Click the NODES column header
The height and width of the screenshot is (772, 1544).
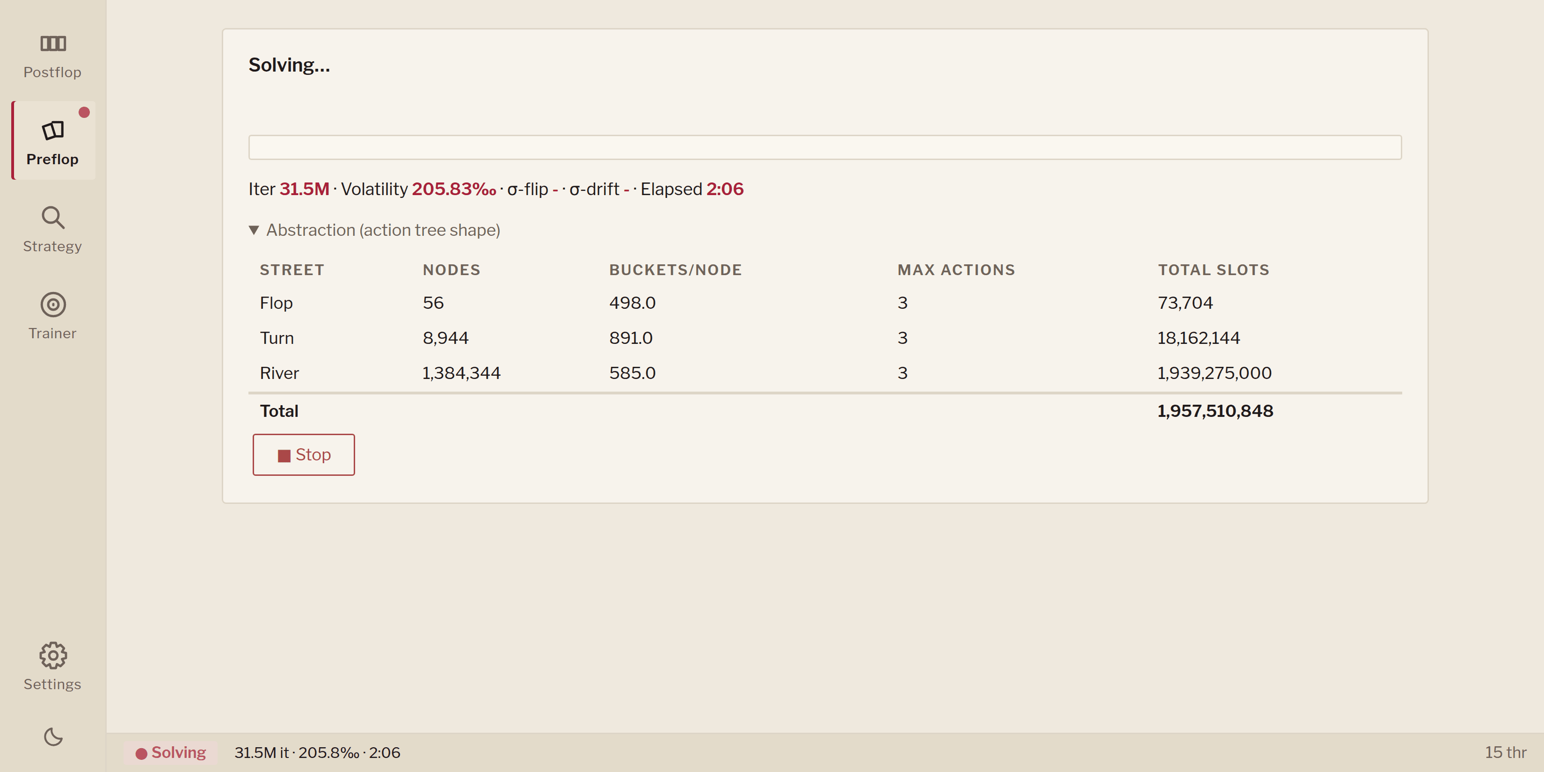(x=452, y=270)
